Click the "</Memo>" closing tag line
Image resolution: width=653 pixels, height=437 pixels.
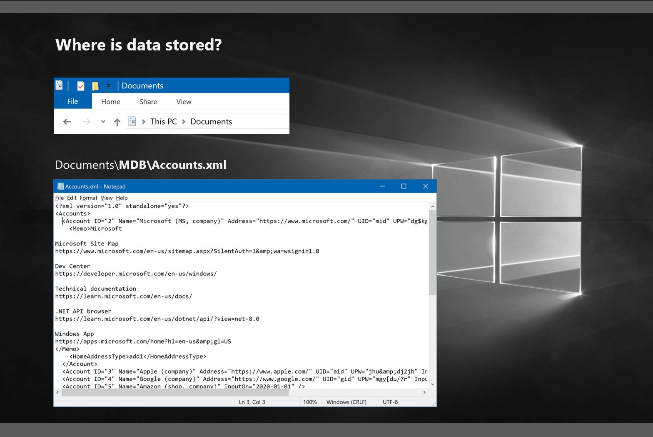pos(67,349)
